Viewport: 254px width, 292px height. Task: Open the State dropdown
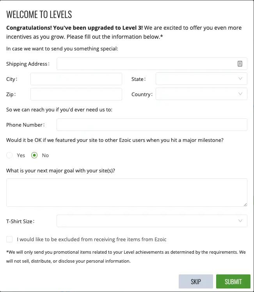tap(201, 79)
